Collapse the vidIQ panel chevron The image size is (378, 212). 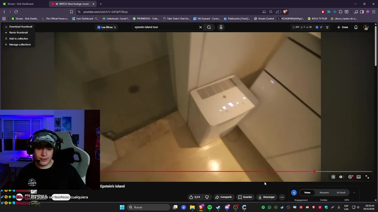(354, 193)
